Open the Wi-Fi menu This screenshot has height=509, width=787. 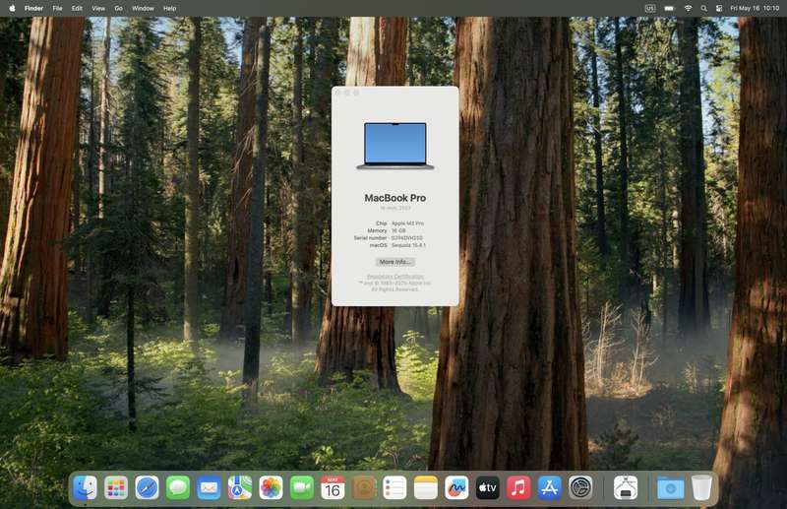click(x=688, y=8)
